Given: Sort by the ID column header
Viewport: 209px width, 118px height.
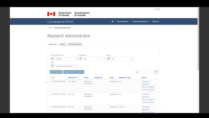Looking at the screenshot, I should [x=53, y=78].
